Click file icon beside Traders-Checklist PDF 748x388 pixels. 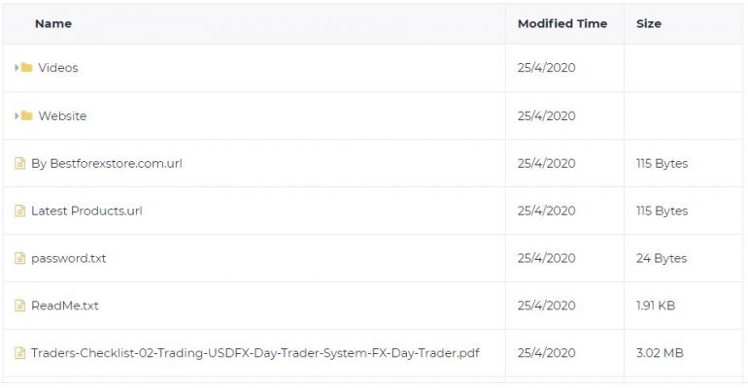click(19, 353)
